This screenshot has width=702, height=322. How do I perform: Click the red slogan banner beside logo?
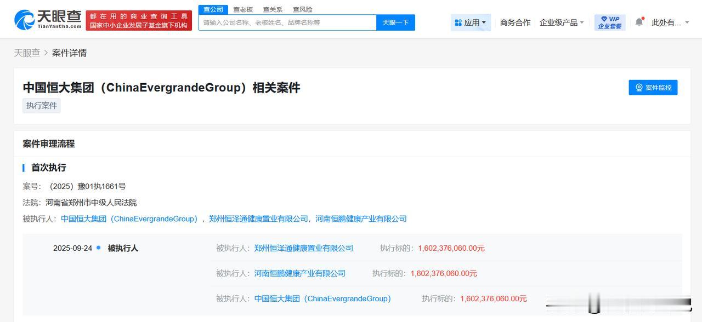tap(139, 21)
